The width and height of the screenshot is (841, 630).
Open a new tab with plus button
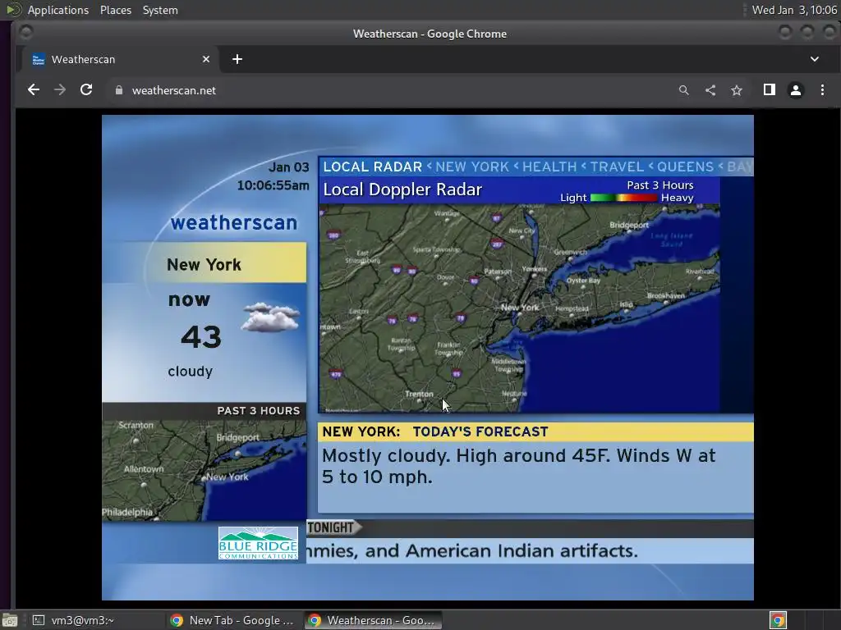pyautogui.click(x=237, y=59)
